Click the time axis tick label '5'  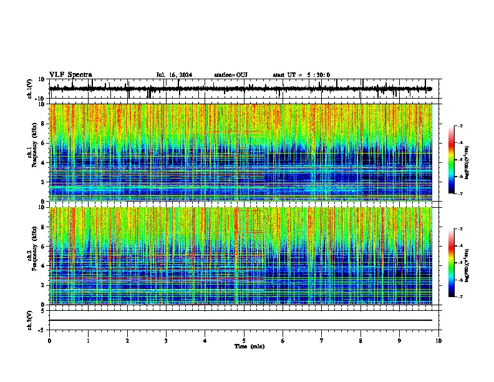[244, 341]
